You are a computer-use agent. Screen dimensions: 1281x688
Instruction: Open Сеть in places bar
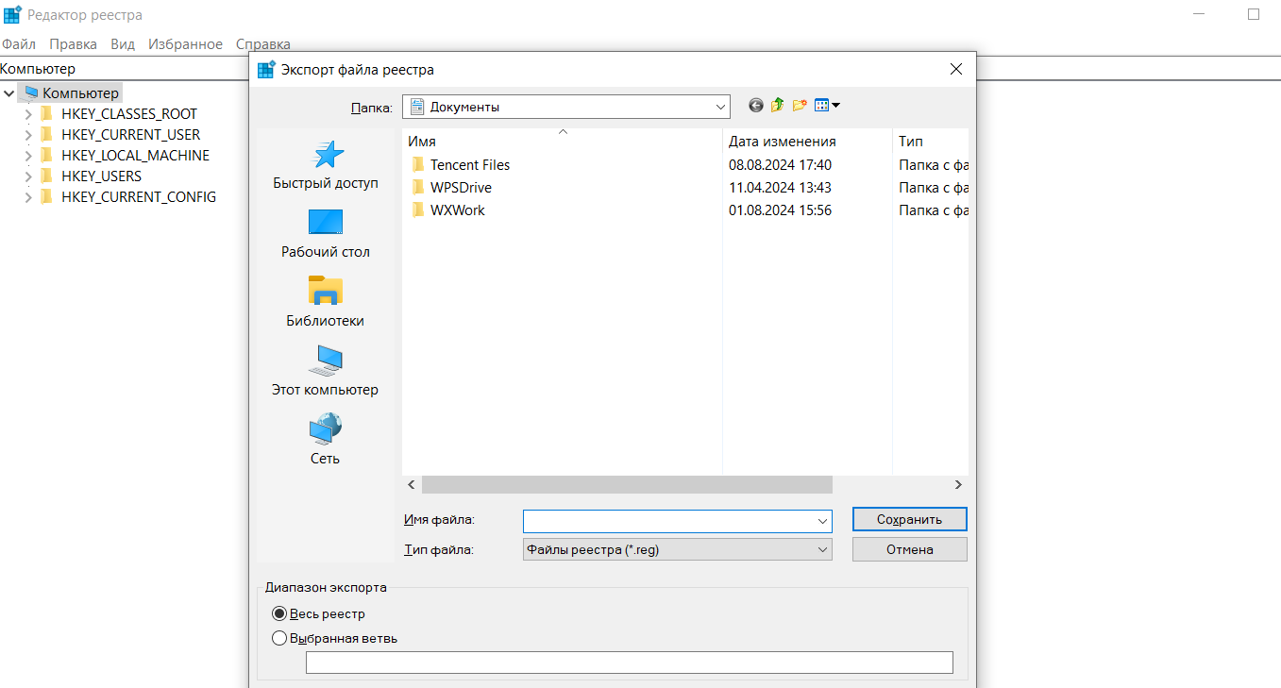326,441
